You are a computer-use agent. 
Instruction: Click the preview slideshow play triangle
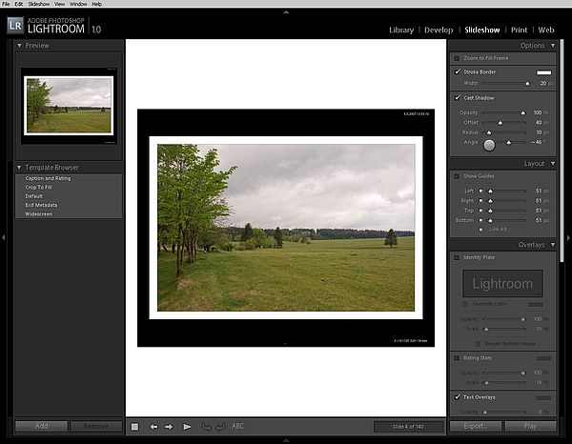click(188, 427)
